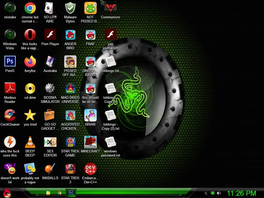This screenshot has height=198, width=264.
Task: Open 'PISSED OFF AVI...' Seasons icon
Action: coord(70,62)
